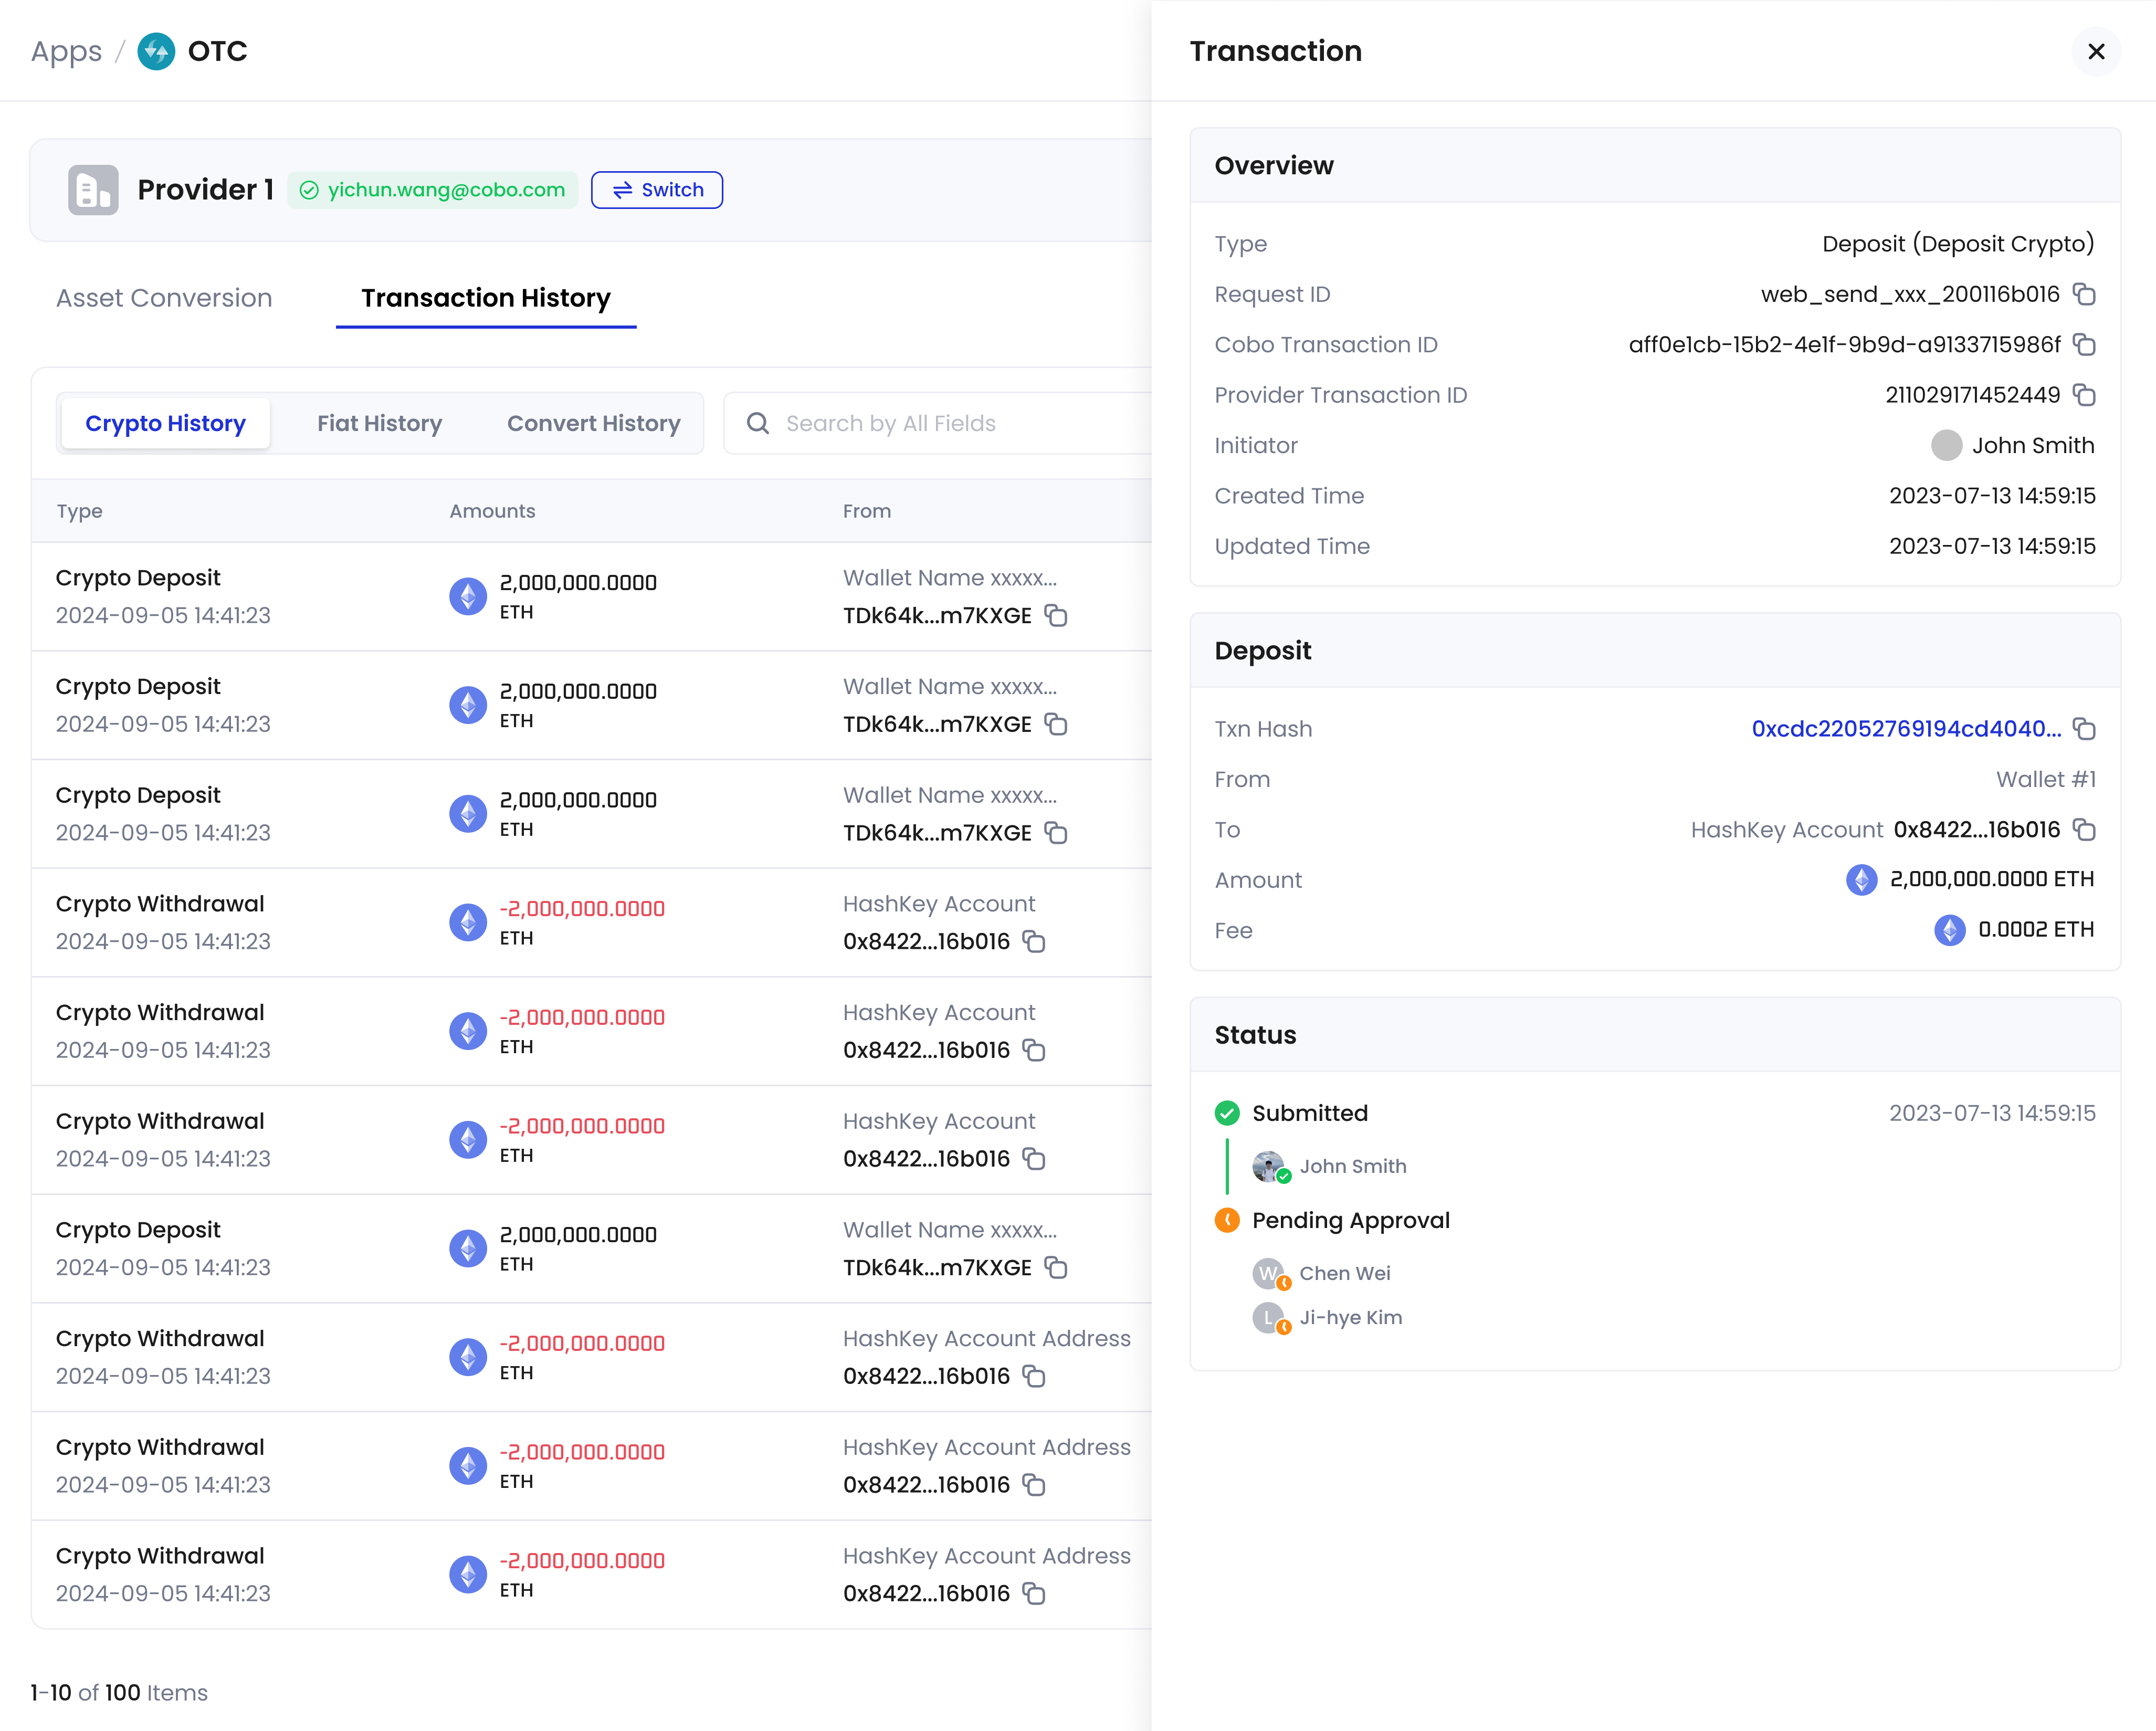Copy the Txn Hash
The image size is (2156, 1731).
(2084, 729)
